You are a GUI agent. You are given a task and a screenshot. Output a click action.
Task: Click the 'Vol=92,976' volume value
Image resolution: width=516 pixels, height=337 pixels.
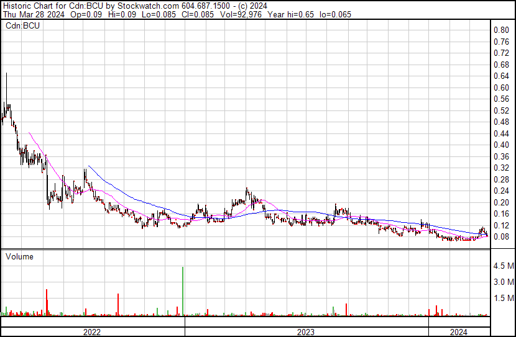[x=240, y=14]
